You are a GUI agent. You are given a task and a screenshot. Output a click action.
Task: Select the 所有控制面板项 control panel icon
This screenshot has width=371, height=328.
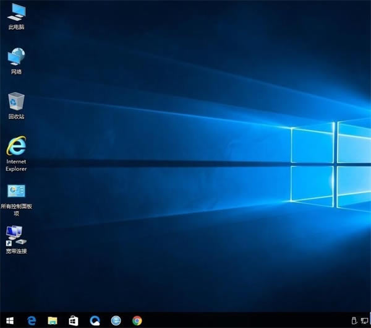[16, 191]
